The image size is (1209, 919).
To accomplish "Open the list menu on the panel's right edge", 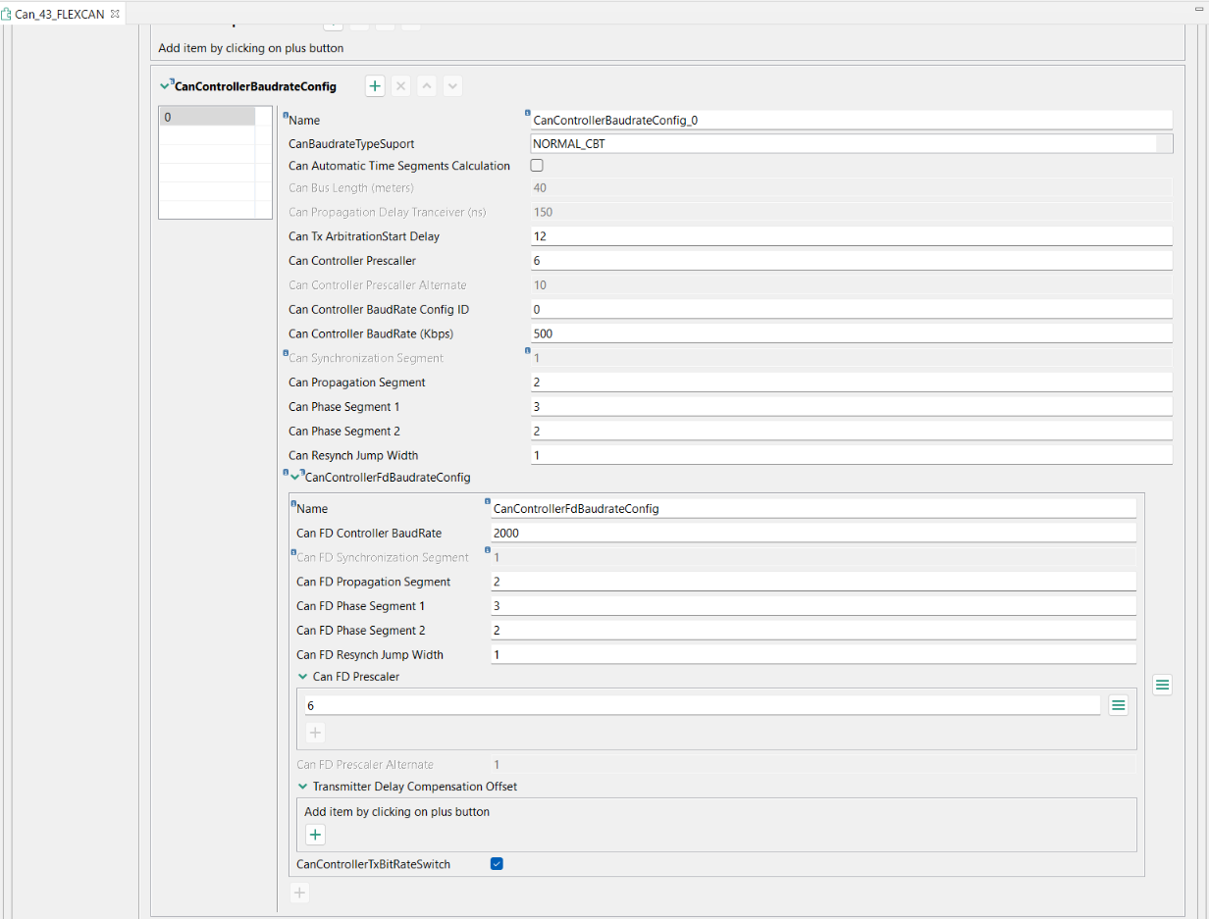I will (x=1162, y=685).
